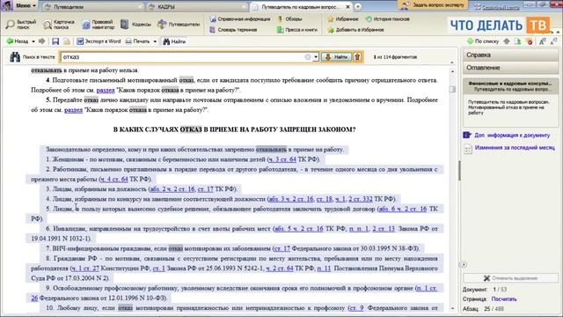Open link ч. 4 ст. 64 ТК РФ
563x317 pixels.
click(114, 179)
